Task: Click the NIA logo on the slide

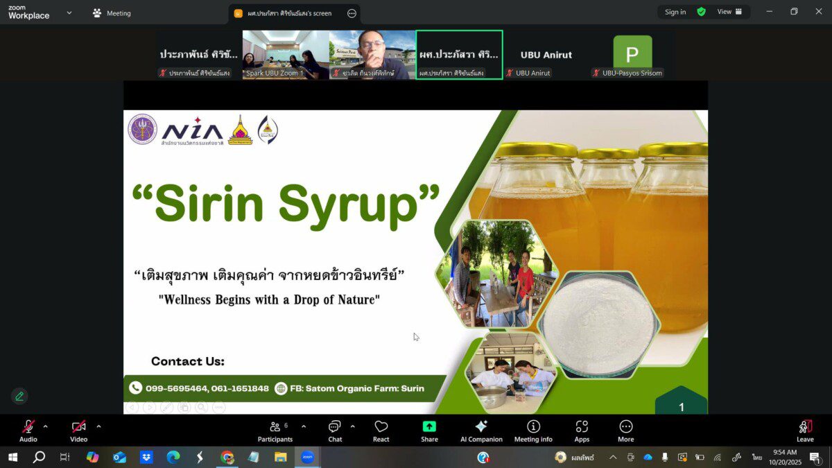Action: pos(193,131)
